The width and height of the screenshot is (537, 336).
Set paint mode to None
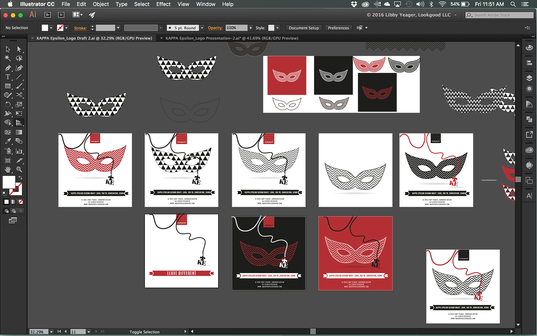(21, 202)
